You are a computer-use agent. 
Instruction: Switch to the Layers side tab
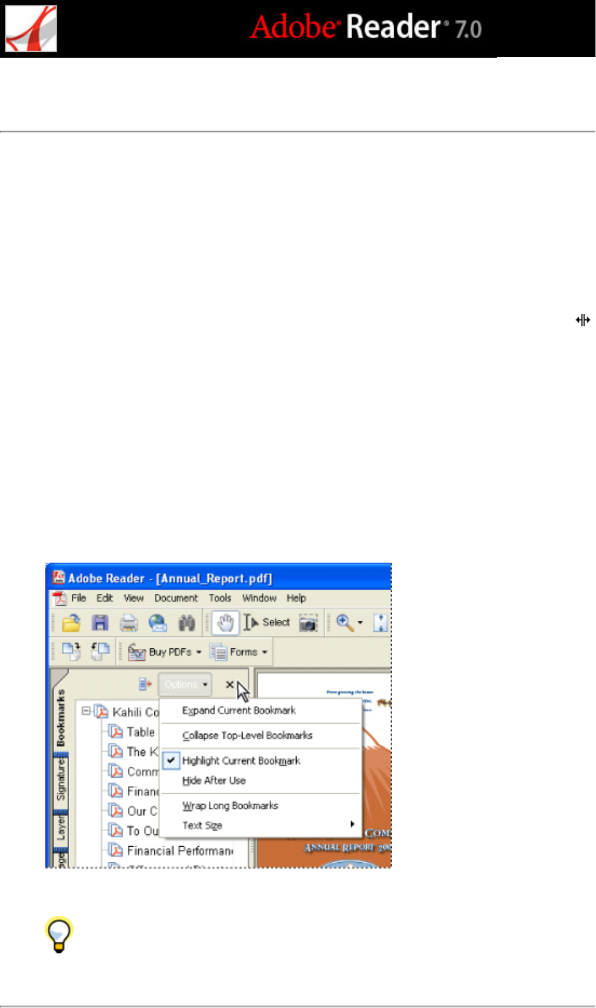[x=61, y=828]
